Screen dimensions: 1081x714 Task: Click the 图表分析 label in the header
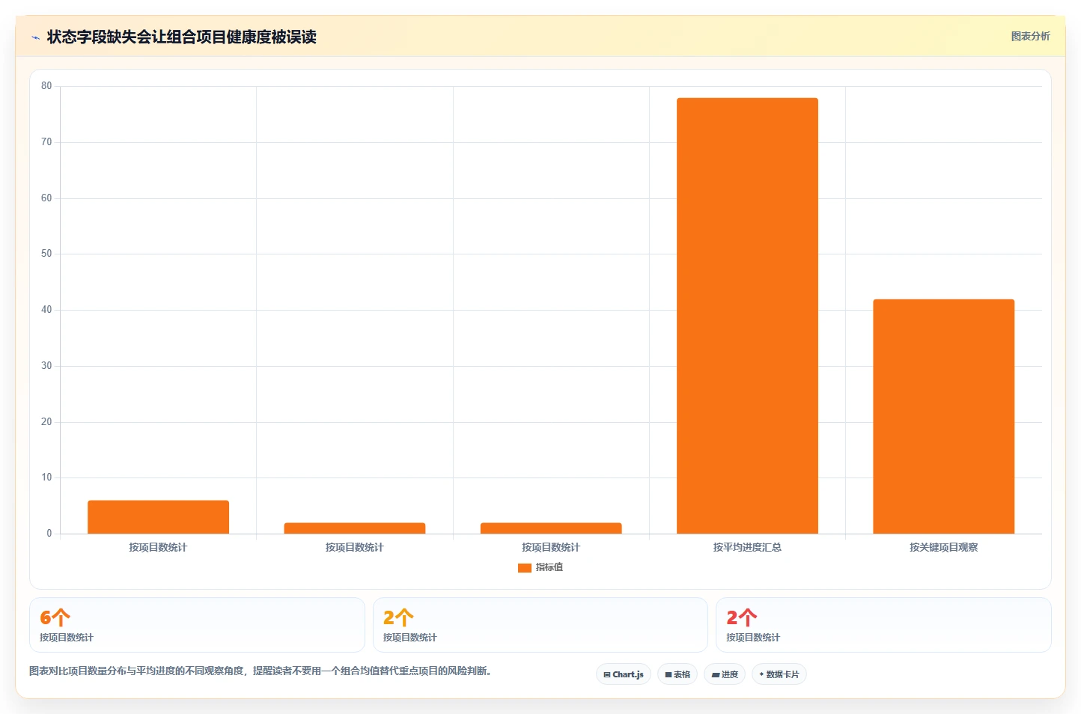1030,36
